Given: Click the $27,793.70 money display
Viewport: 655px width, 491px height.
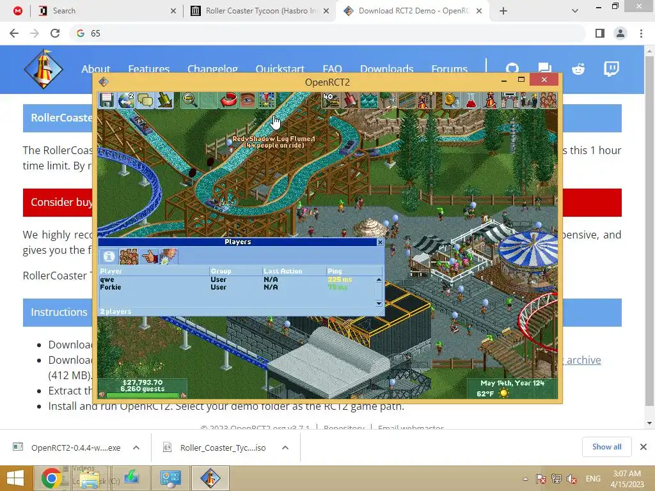Looking at the screenshot, I should pos(143,382).
